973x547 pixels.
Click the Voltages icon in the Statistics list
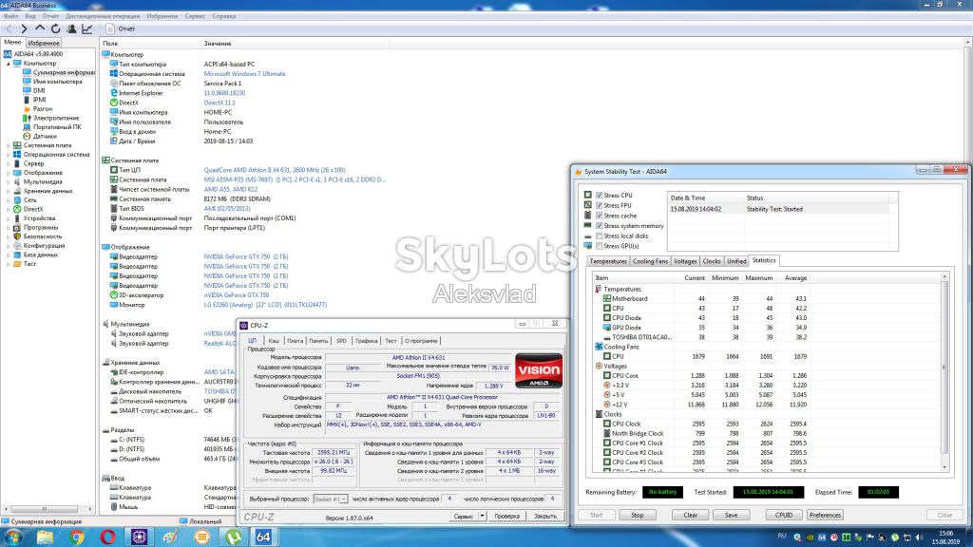[x=599, y=366]
